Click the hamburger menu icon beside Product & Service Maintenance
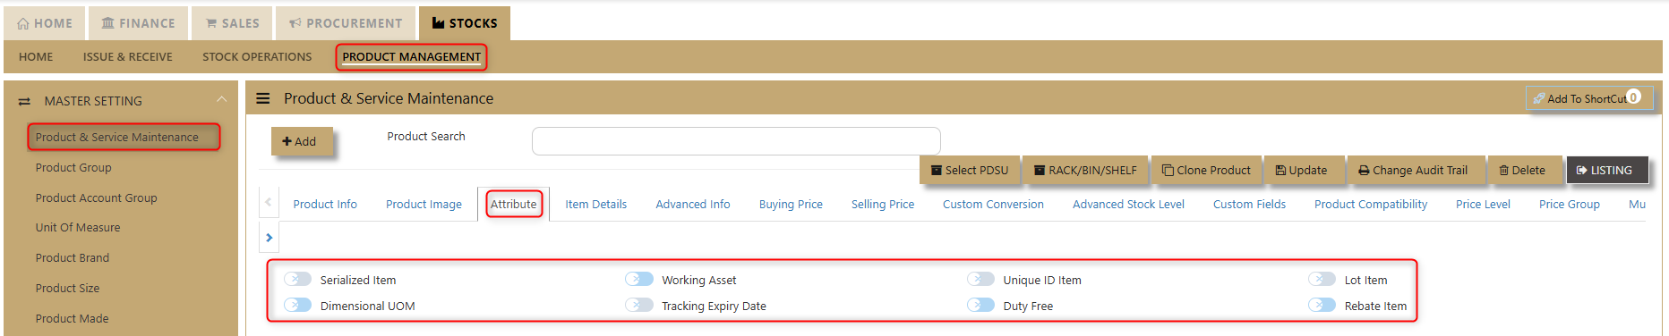The image size is (1669, 336). (263, 98)
